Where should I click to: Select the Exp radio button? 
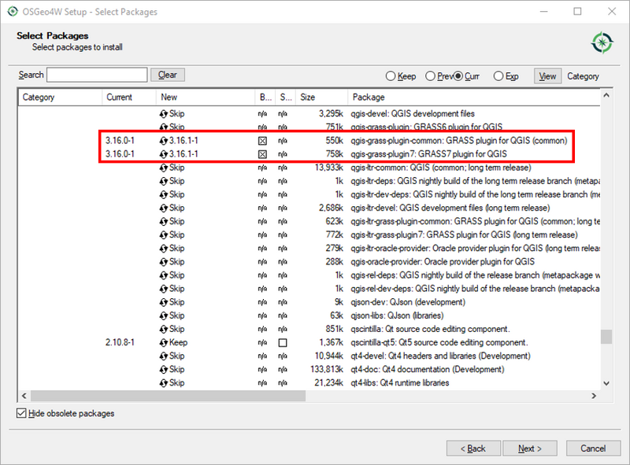click(498, 76)
